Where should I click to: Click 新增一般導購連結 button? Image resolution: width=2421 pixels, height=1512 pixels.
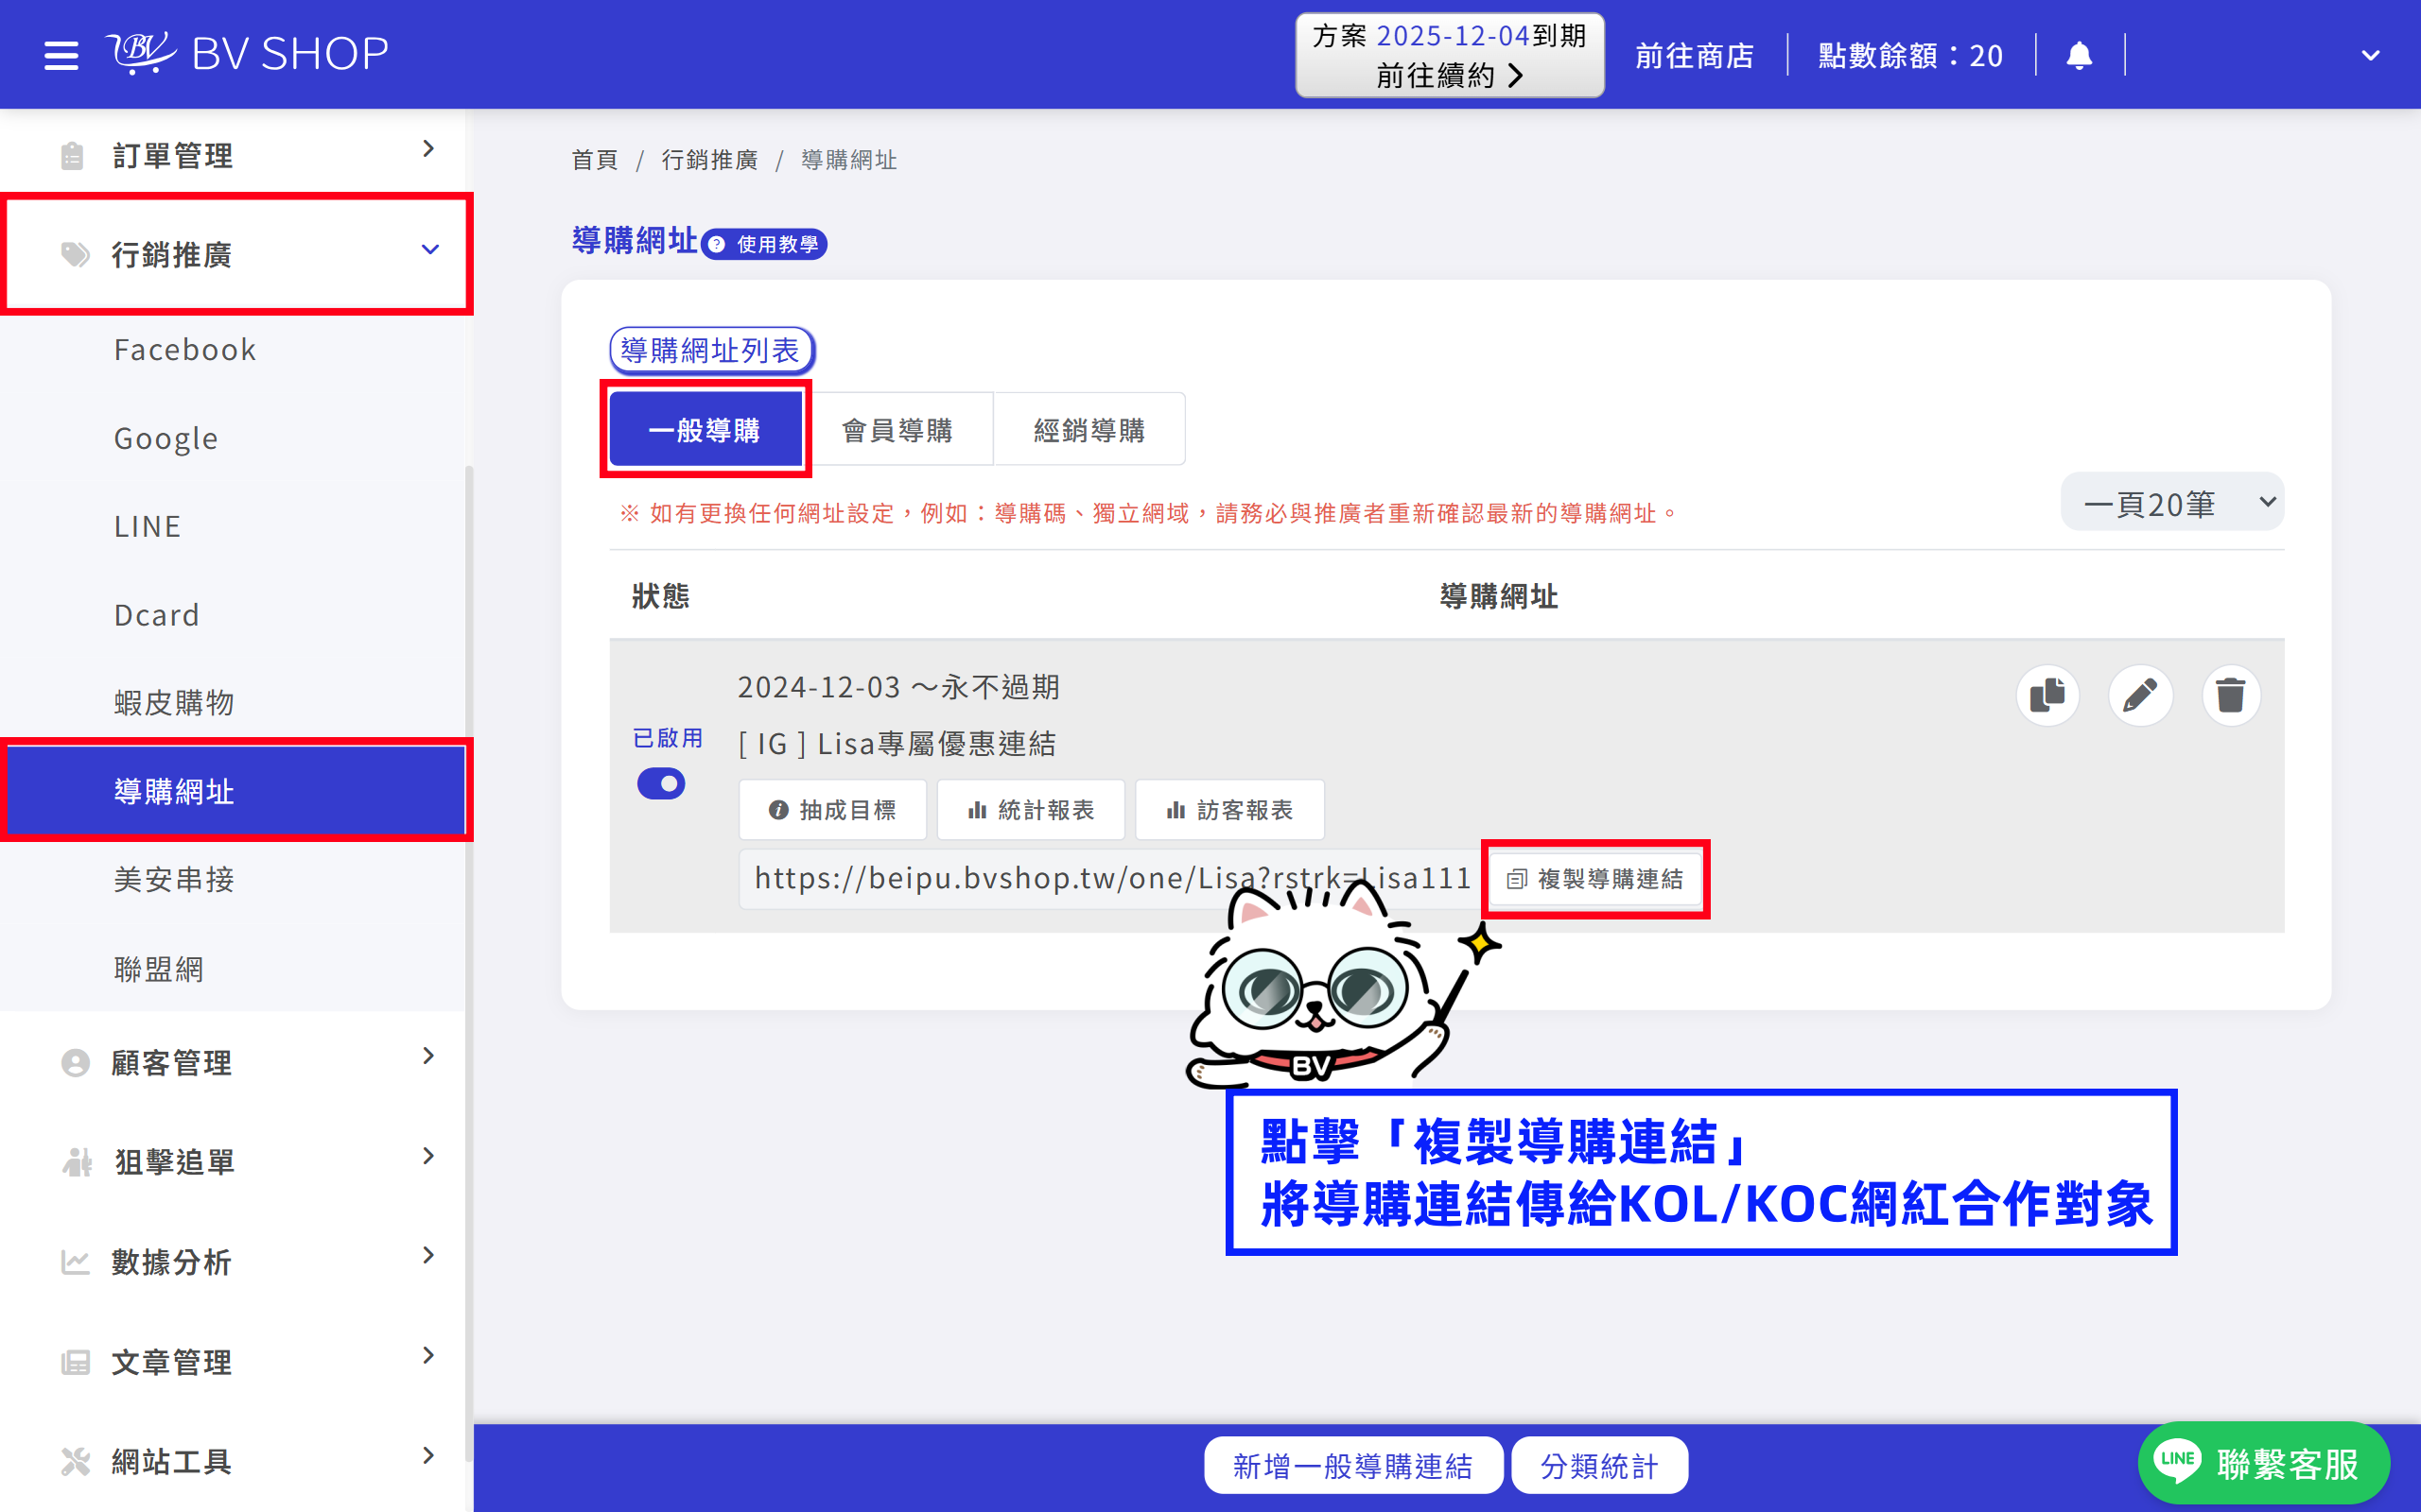click(1352, 1465)
